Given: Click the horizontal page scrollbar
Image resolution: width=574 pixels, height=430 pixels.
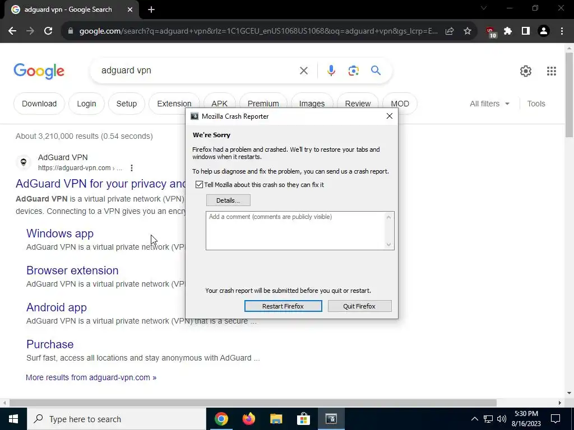Looking at the screenshot, I should point(253,403).
